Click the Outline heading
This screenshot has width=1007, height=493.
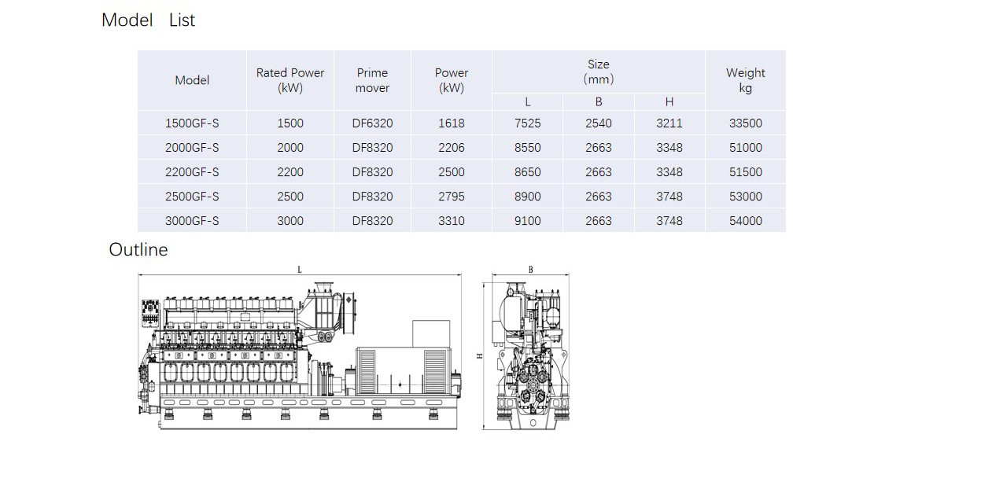click(x=138, y=249)
